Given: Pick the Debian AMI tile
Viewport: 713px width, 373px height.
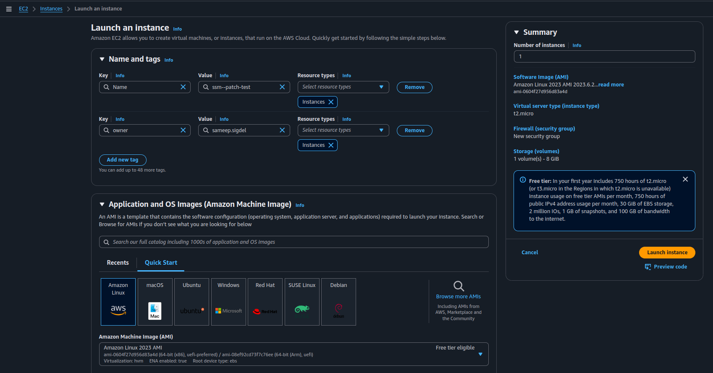Looking at the screenshot, I should click(x=338, y=302).
